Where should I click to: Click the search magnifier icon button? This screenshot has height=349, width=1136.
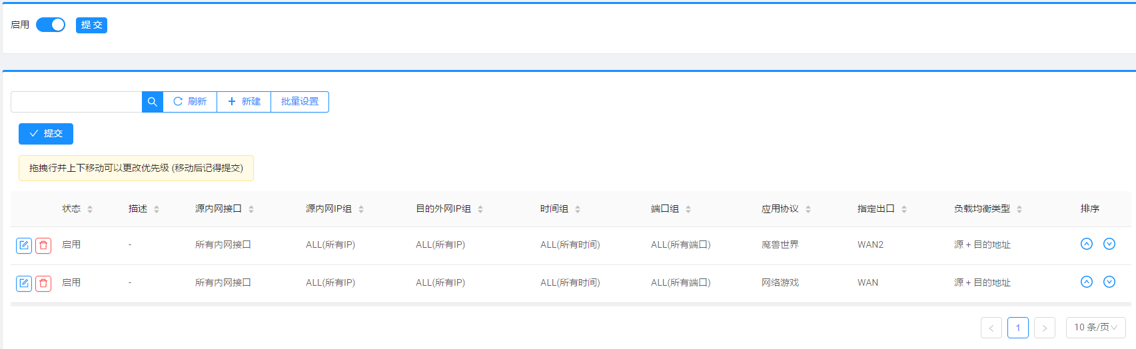[x=152, y=102]
